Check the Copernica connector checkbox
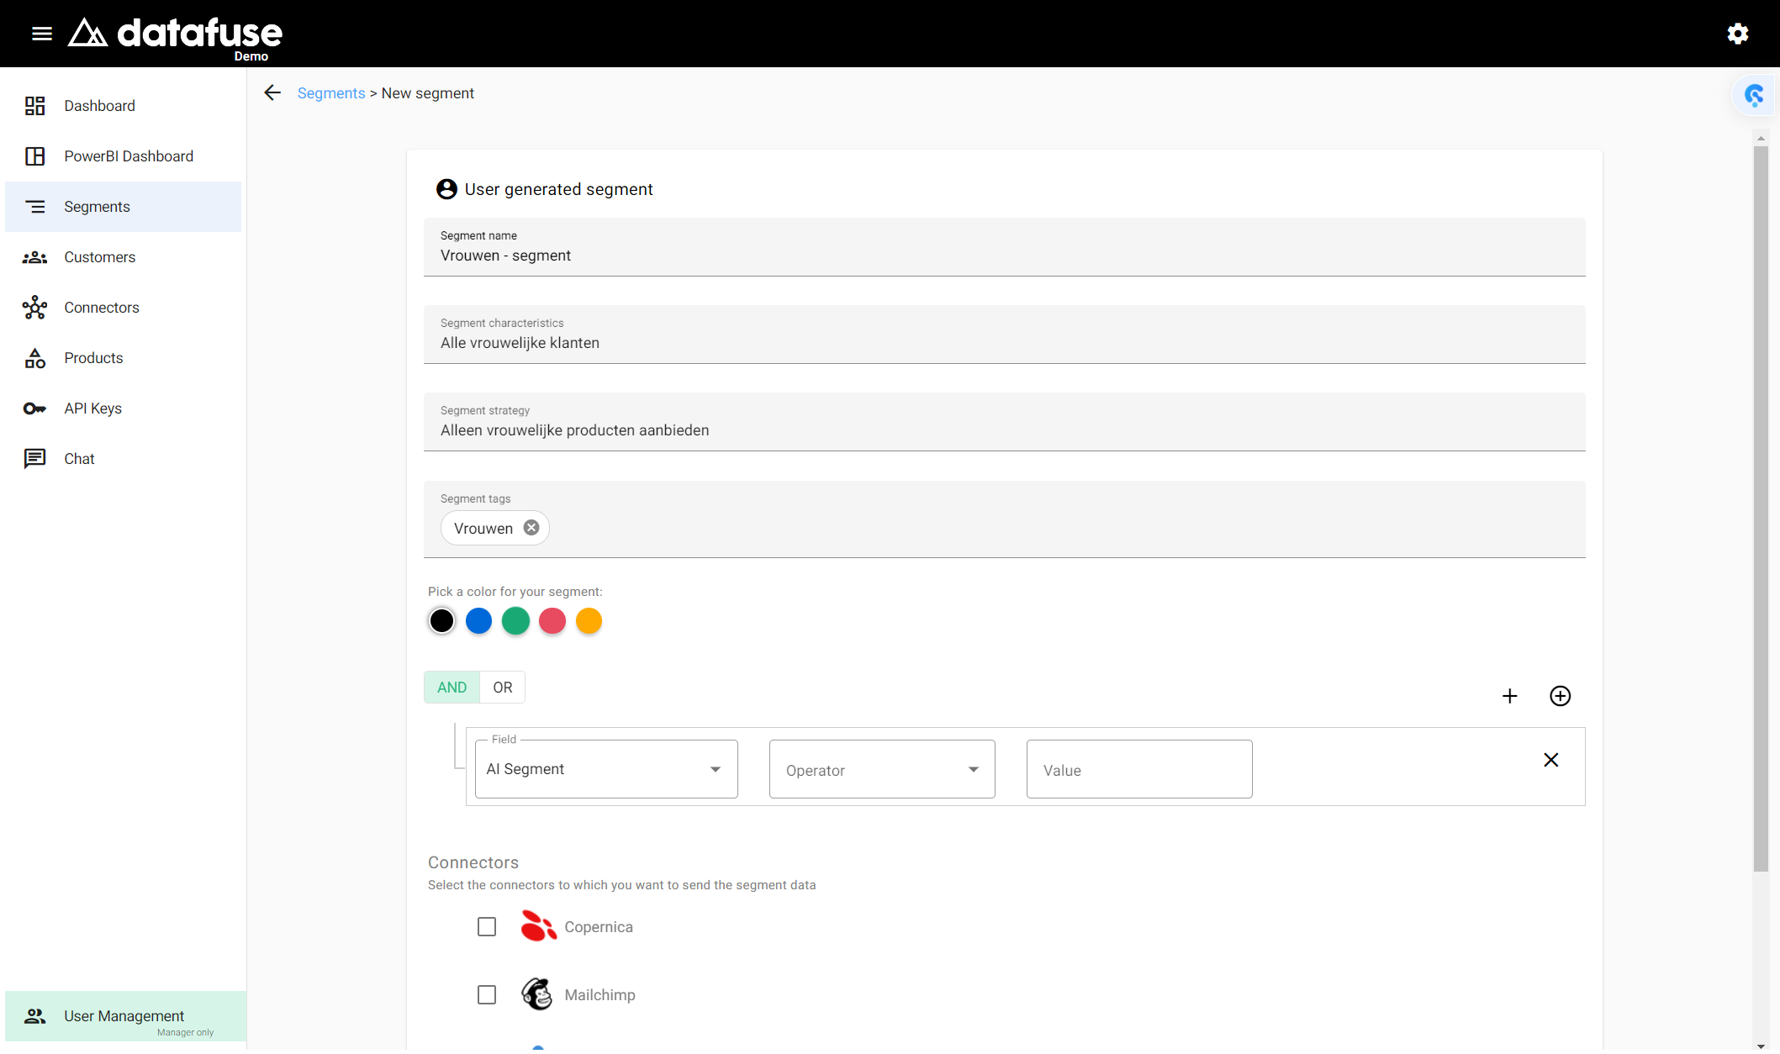The height and width of the screenshot is (1054, 1780). tap(487, 927)
